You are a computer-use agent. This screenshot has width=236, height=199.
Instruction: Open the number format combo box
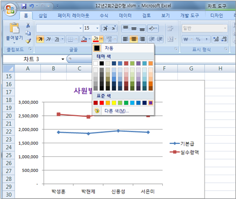pos(205,28)
